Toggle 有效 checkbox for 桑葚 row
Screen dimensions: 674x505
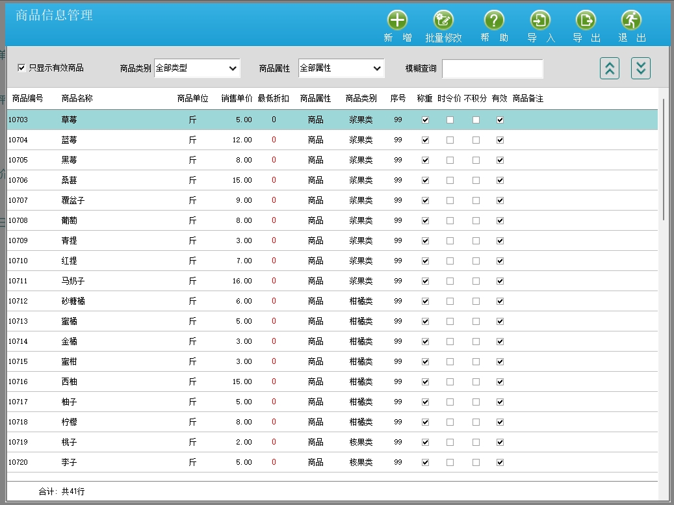(500, 181)
